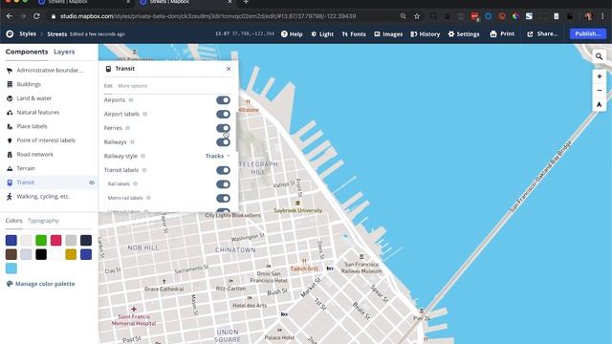Viewport: 612px width, 344px height.
Task: Pick the mustard yellow color swatch
Action: 71,254
